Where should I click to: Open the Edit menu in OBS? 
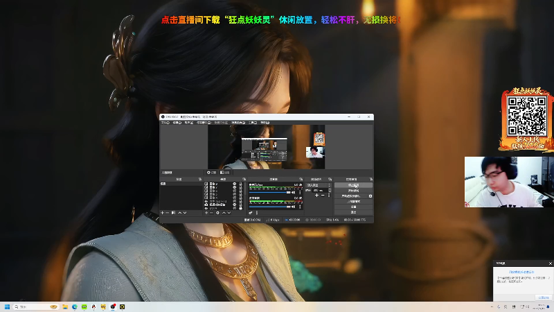[177, 123]
